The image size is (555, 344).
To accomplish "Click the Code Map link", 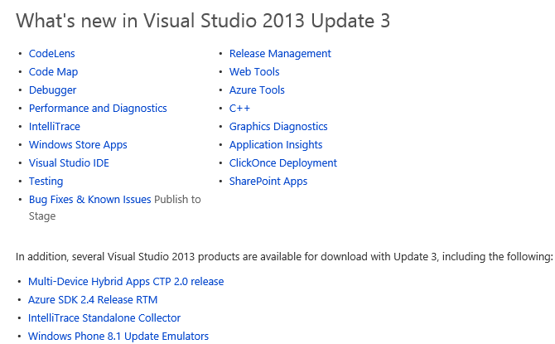I will [x=53, y=72].
